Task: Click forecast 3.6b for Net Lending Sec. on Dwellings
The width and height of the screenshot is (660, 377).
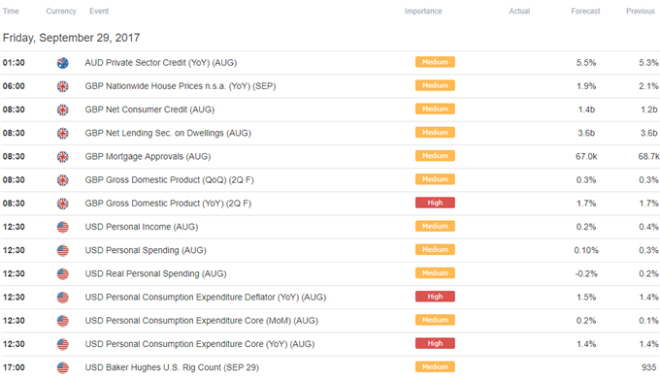Action: tap(586, 133)
